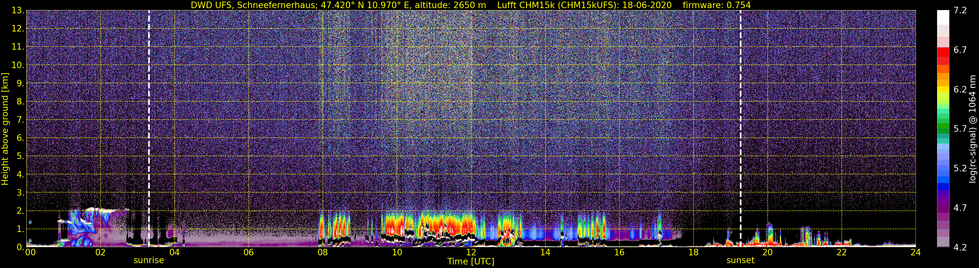
Task: Click the time axis tick '24'
Action: tap(916, 252)
